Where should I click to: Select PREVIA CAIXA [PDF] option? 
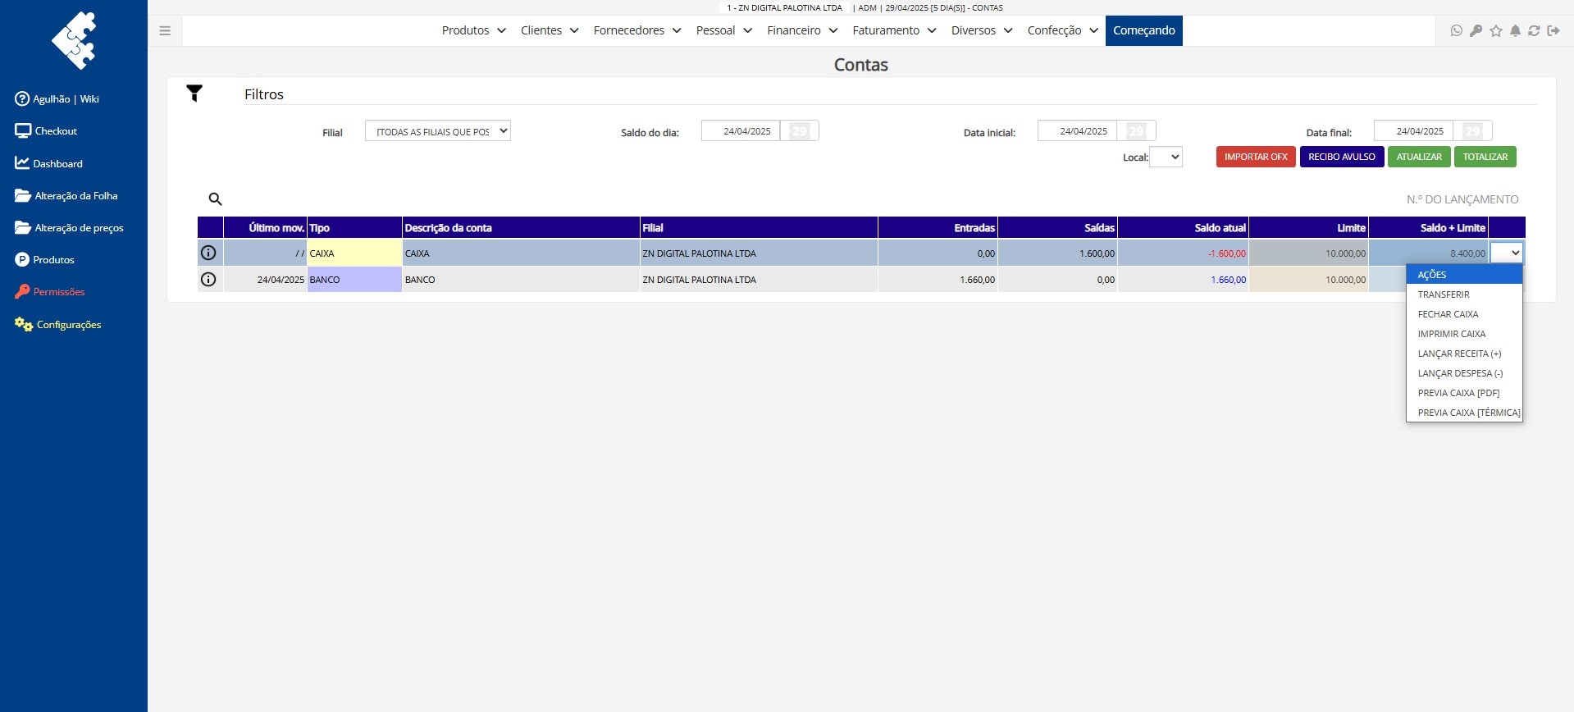(1464, 393)
